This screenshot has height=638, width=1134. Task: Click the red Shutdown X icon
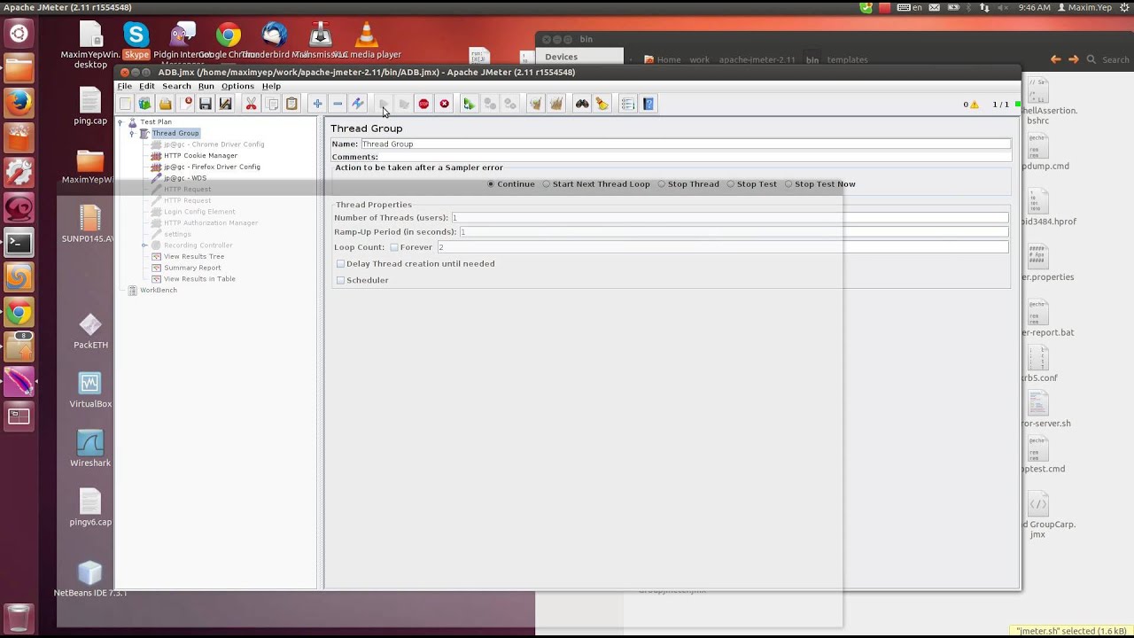click(x=444, y=104)
